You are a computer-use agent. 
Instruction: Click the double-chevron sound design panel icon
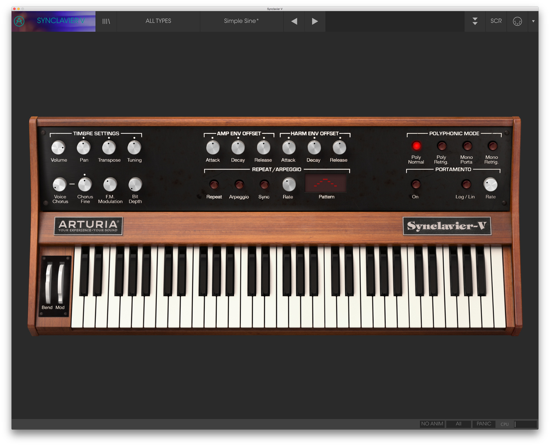point(475,21)
